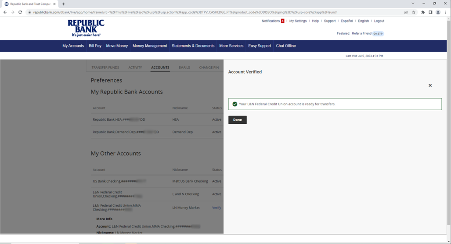Open the Refer a Friend featured link

361,33
